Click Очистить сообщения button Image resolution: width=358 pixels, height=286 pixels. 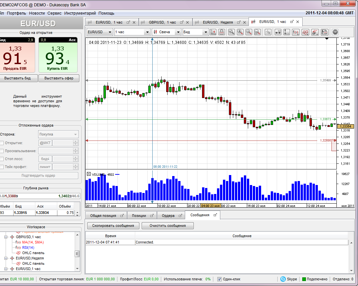click(x=168, y=226)
